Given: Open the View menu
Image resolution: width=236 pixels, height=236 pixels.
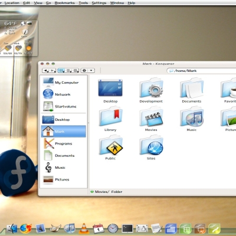Looking at the screenshot, I should point(38,3).
